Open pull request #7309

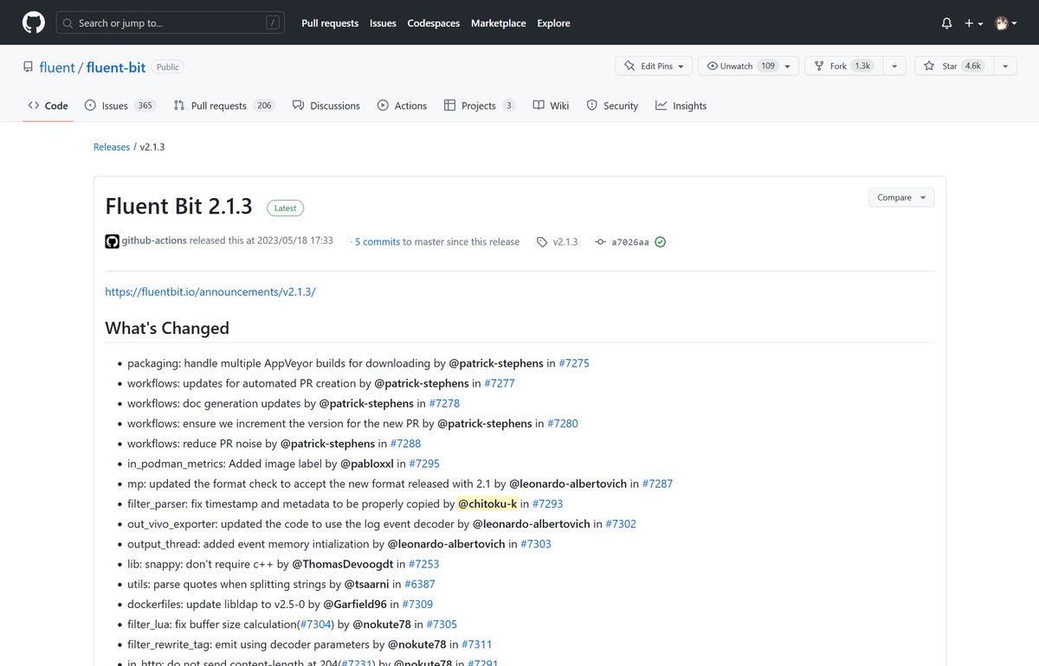[417, 604]
